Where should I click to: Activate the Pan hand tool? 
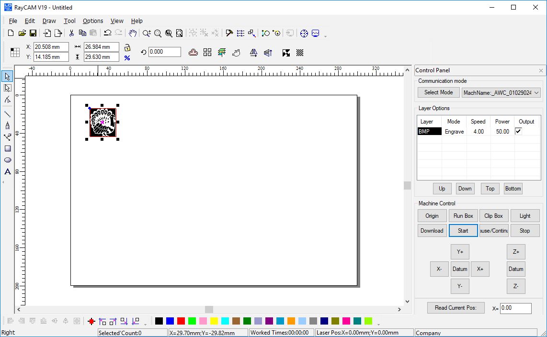[x=133, y=33]
